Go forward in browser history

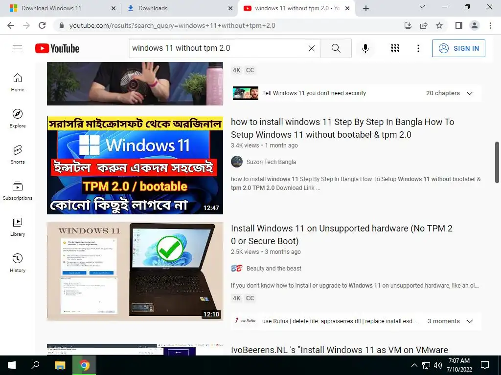tap(26, 25)
